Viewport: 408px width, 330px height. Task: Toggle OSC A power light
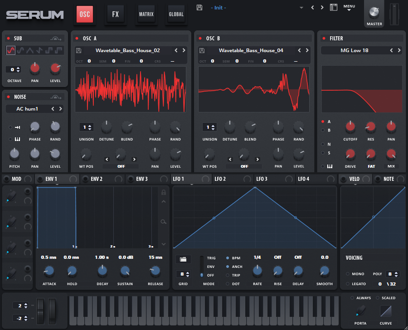77,39
